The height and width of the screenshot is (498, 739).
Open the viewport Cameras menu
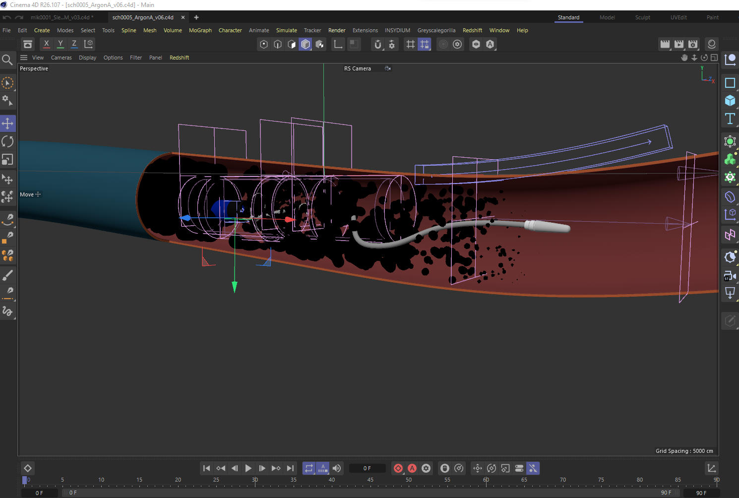61,58
